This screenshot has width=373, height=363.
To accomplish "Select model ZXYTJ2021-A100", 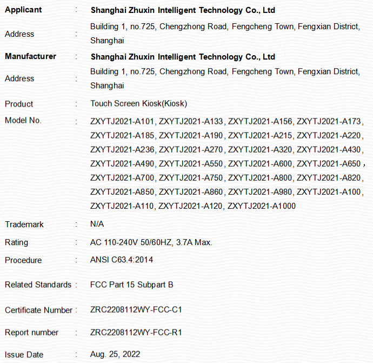I will (329, 192).
